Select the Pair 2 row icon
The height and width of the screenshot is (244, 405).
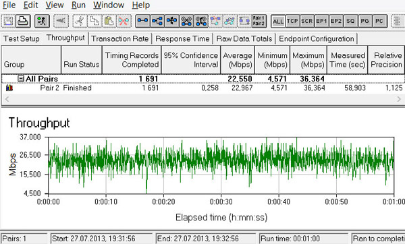(x=9, y=88)
